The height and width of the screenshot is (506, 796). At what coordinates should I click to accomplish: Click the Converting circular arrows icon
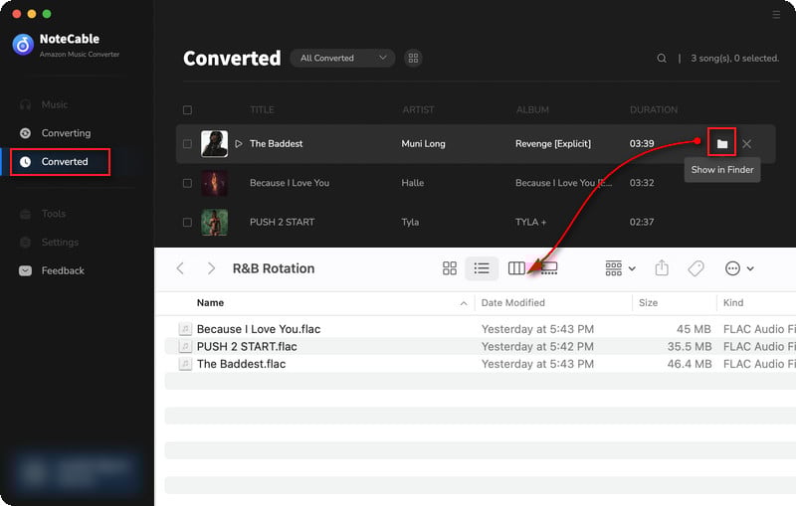pyautogui.click(x=26, y=133)
